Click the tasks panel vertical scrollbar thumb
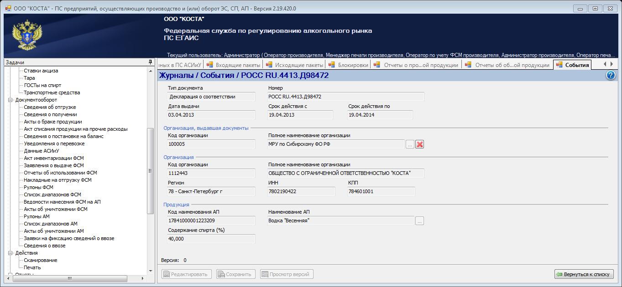This screenshot has height=287, width=622. (151, 170)
